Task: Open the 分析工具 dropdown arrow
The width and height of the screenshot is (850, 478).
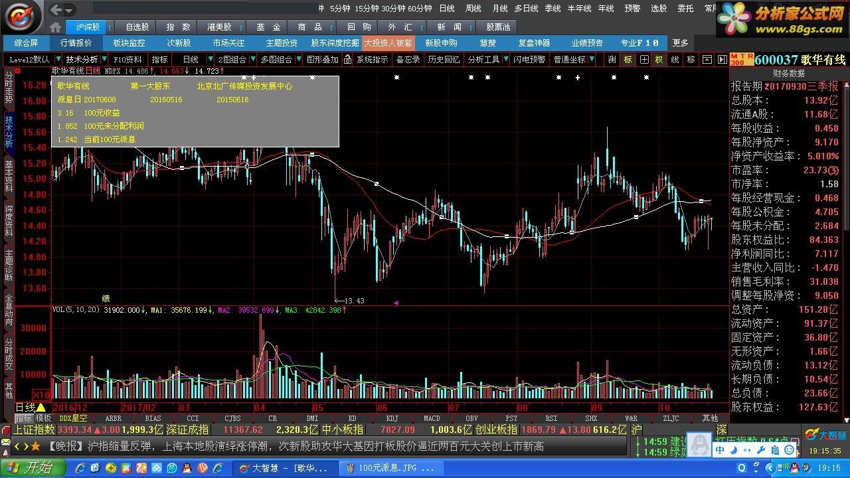Action: click(x=505, y=59)
